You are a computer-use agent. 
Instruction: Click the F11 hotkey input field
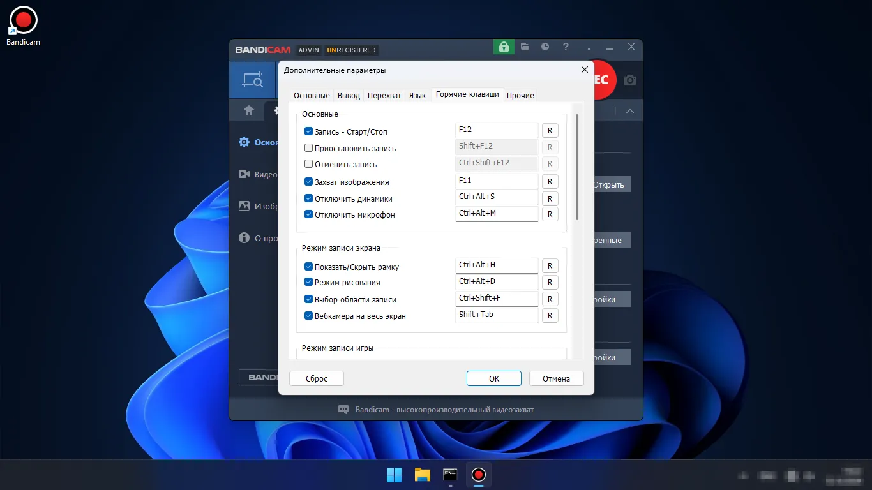tap(497, 181)
